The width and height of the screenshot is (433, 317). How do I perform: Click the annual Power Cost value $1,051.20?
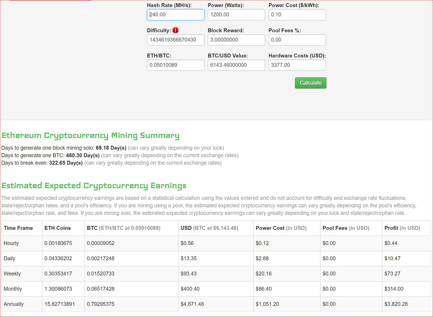267,304
